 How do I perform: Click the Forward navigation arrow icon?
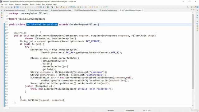[x=101, y=7]
